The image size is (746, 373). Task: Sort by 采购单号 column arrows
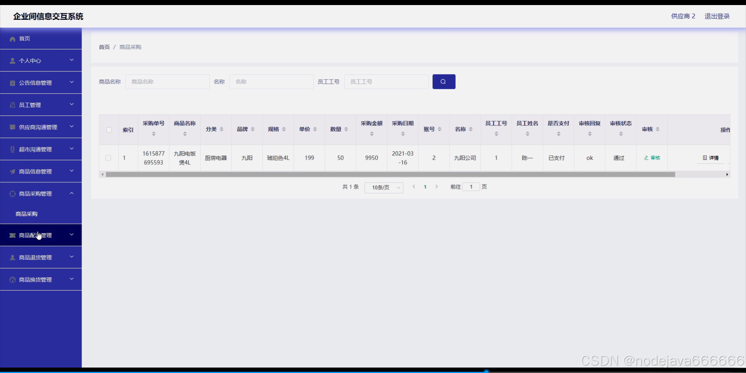[154, 134]
